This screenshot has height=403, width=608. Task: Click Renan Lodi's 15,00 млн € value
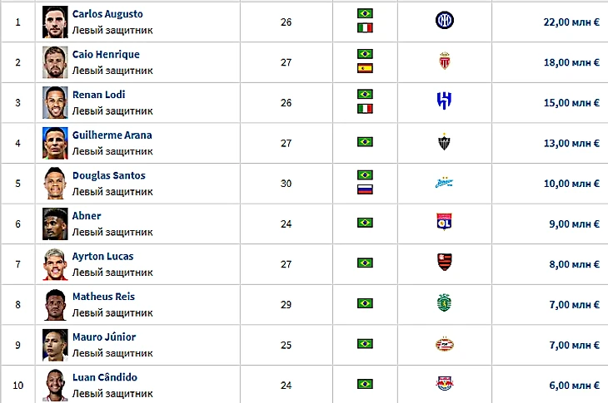tap(571, 103)
